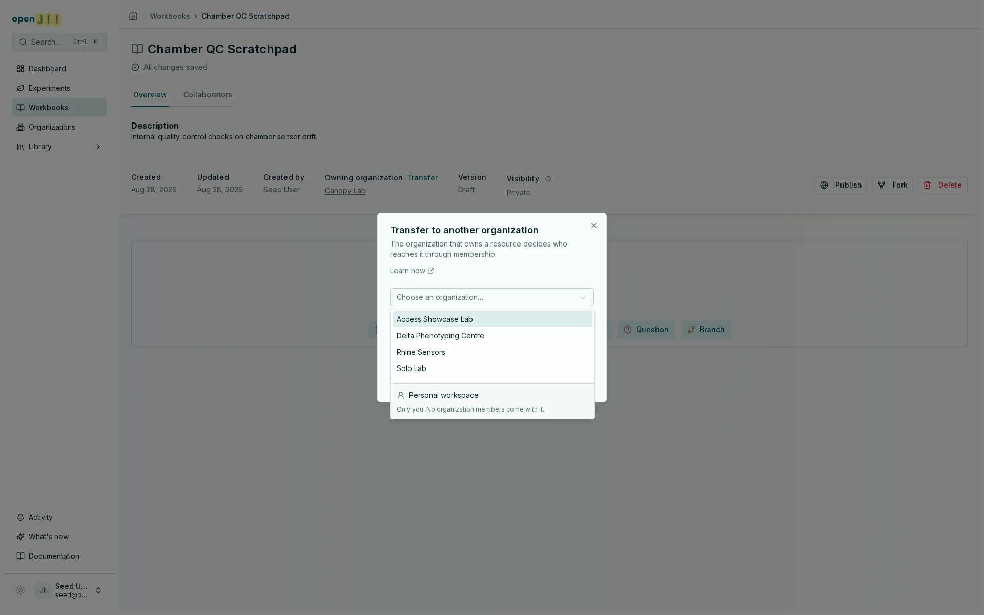Open Experiments in sidebar
Screen dimensions: 984x615
click(x=59, y=88)
